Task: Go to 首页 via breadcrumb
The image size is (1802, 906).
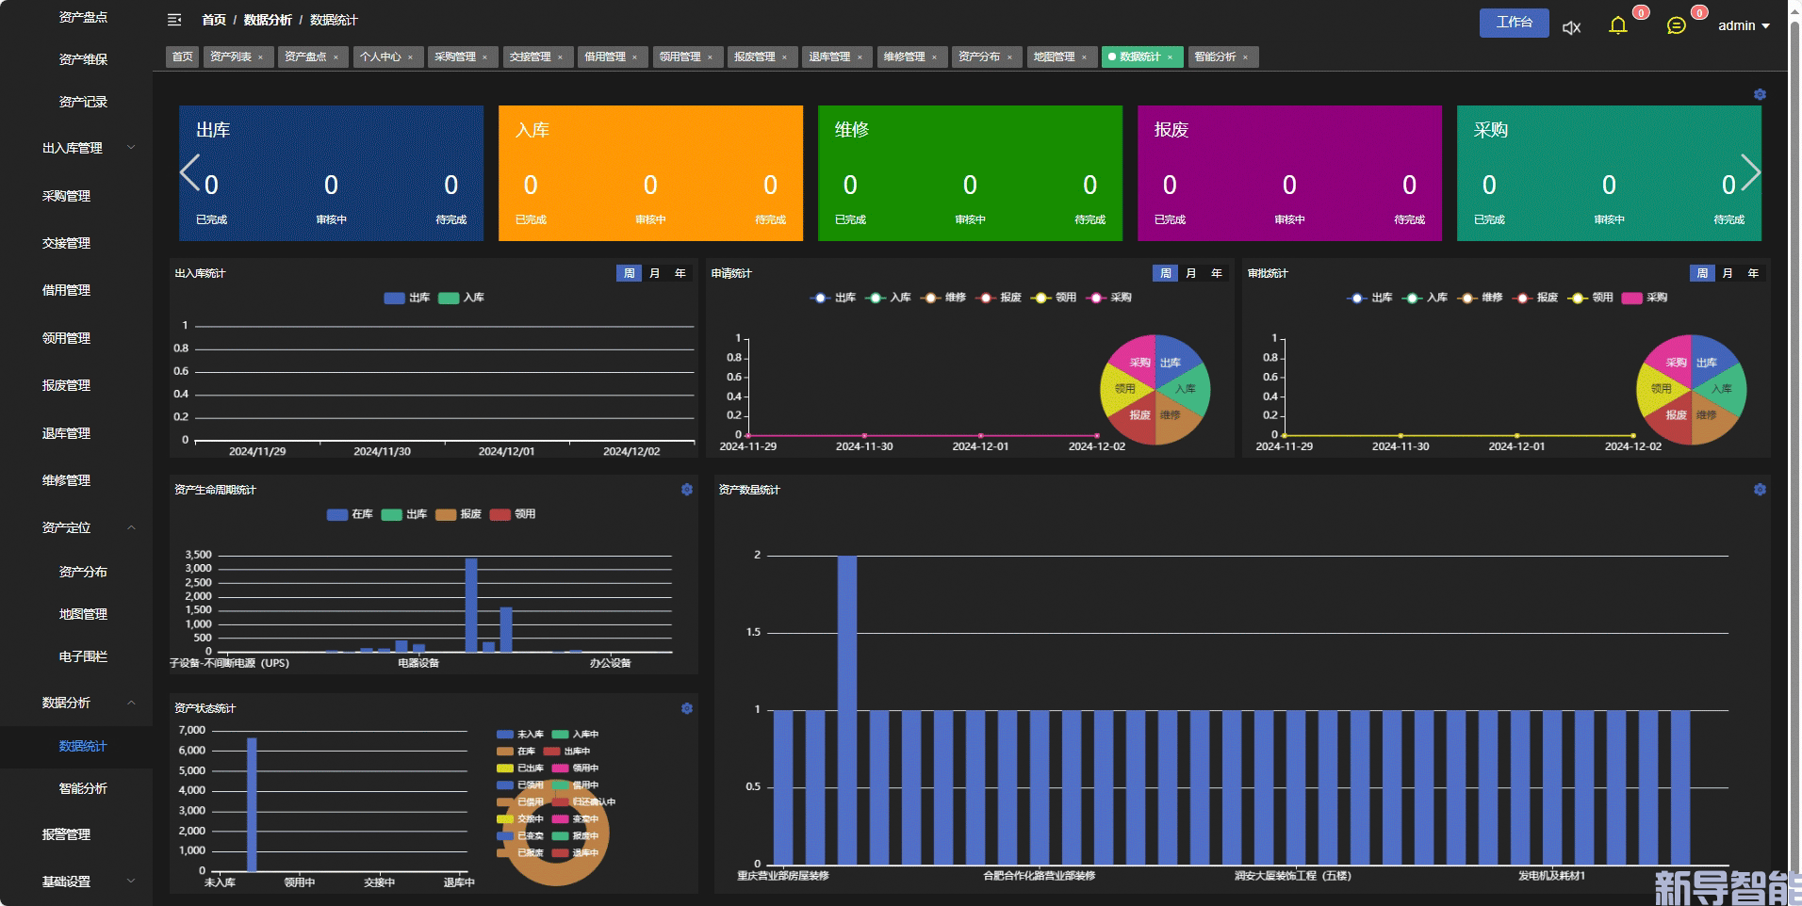Action: [x=214, y=20]
